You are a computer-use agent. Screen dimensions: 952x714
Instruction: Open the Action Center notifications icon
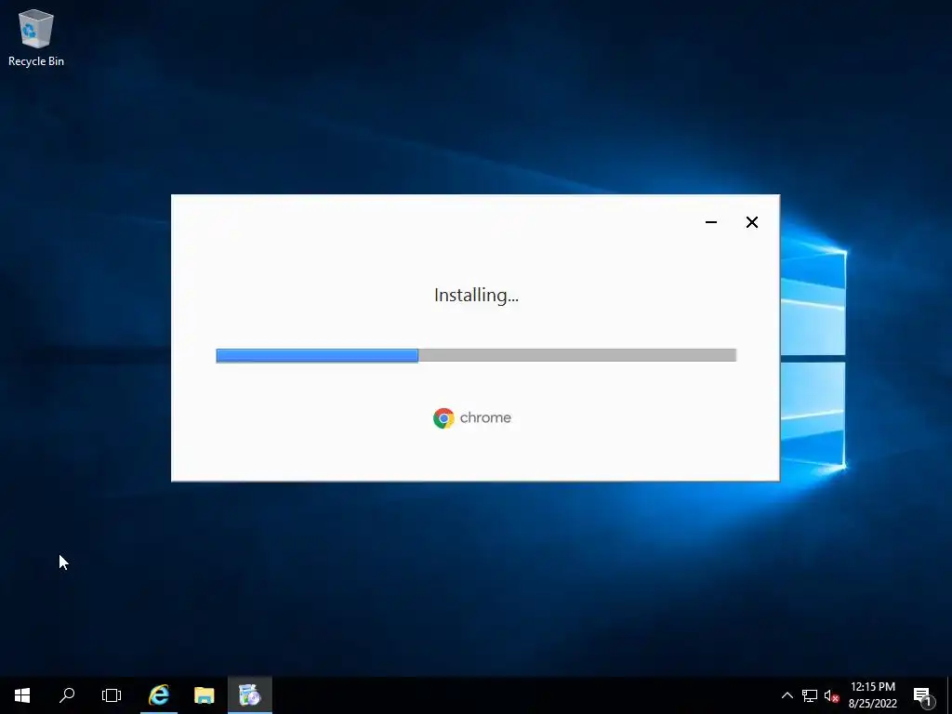point(923,695)
